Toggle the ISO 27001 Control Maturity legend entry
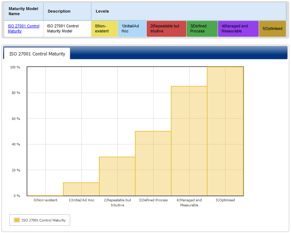 (40, 220)
